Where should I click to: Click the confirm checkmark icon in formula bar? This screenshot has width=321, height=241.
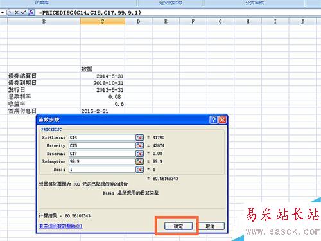24,12
